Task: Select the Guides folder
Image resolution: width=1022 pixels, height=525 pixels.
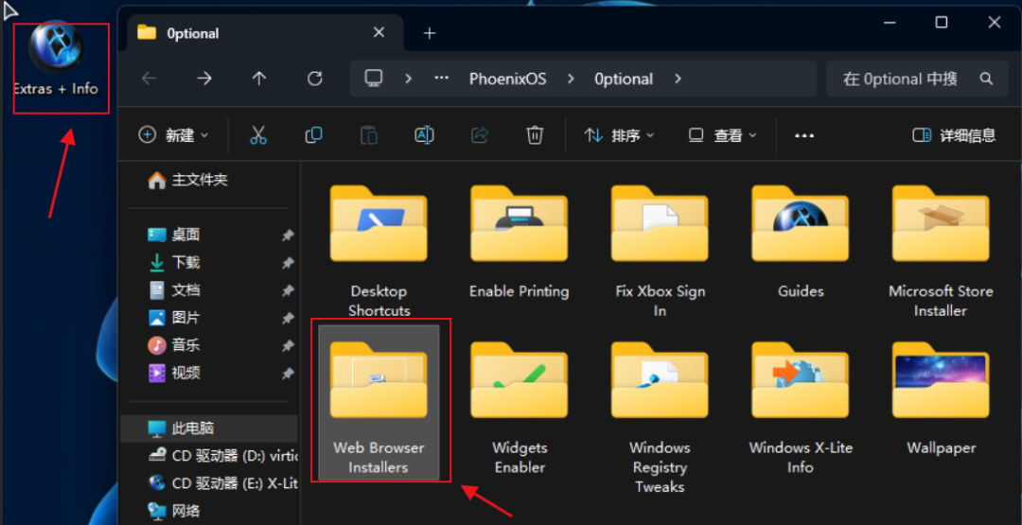Action: click(x=802, y=241)
